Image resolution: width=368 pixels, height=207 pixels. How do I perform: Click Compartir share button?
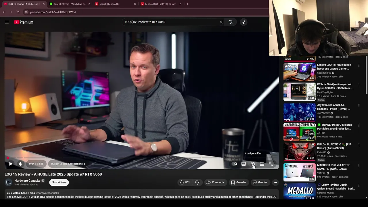(215, 182)
